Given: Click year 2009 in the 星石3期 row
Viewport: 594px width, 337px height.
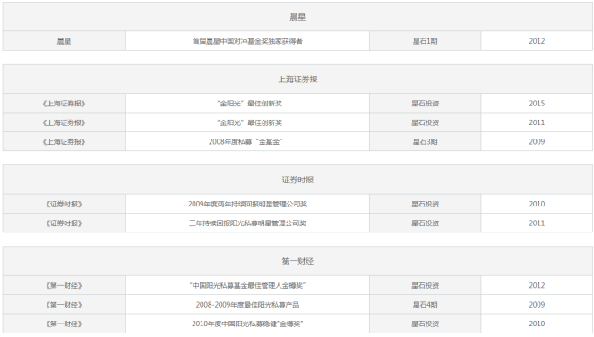Looking at the screenshot, I should [537, 141].
